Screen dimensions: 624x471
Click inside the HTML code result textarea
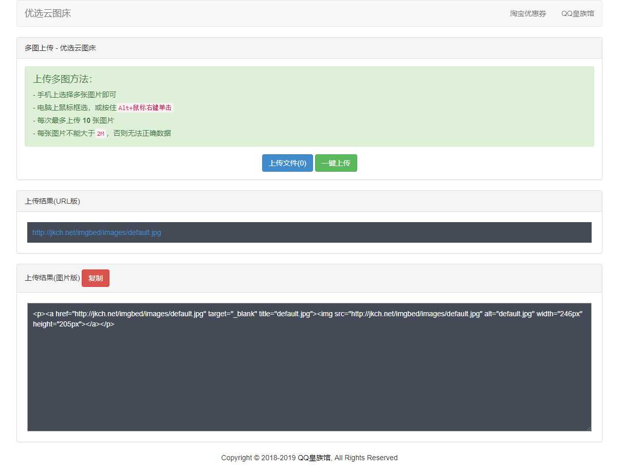point(309,367)
